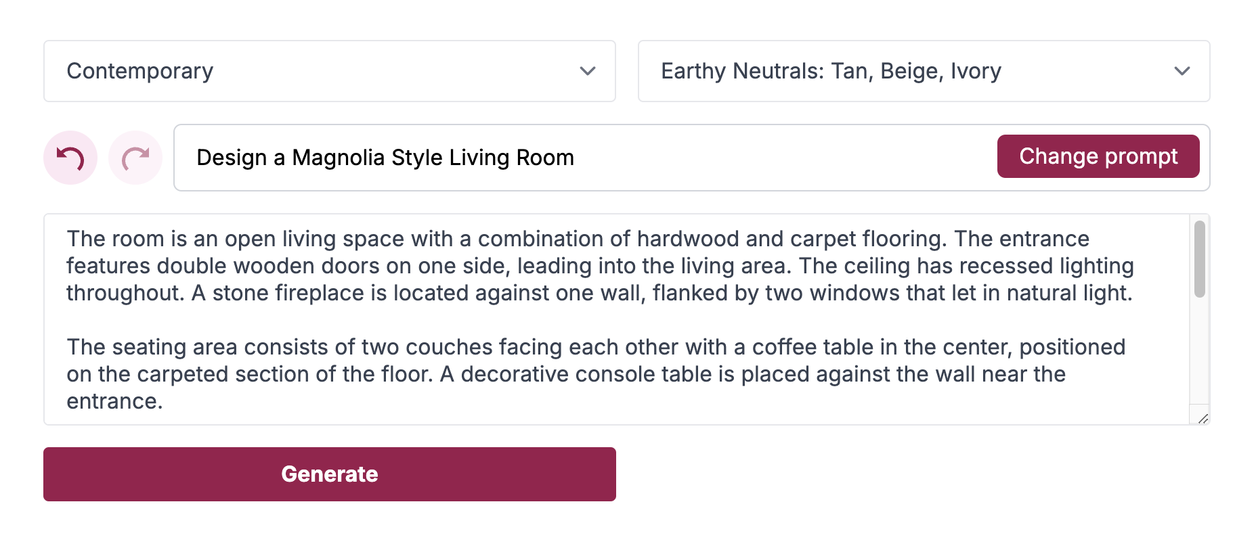1256x548 pixels.
Task: Open the Earthy Neutrals palette selector
Action: 923,71
